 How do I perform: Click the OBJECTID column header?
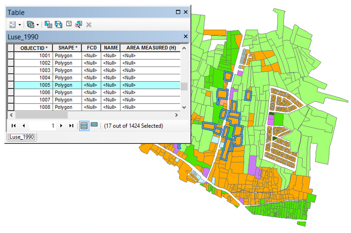[33, 48]
